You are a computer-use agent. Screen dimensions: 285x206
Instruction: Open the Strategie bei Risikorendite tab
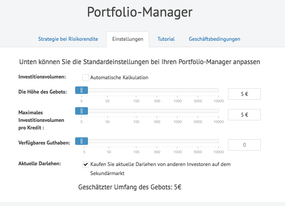pyautogui.click(x=68, y=39)
